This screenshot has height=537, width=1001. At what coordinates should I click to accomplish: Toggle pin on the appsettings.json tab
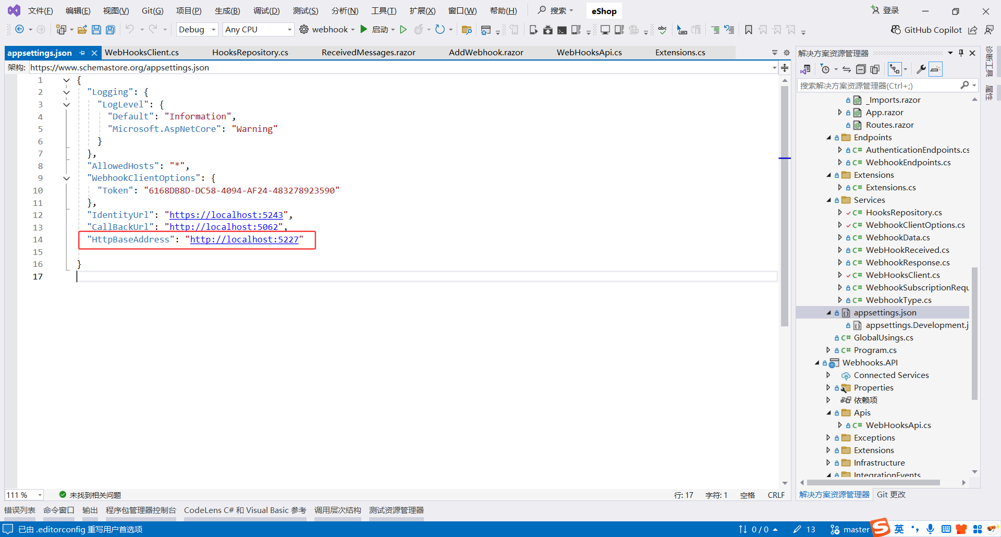(82, 53)
